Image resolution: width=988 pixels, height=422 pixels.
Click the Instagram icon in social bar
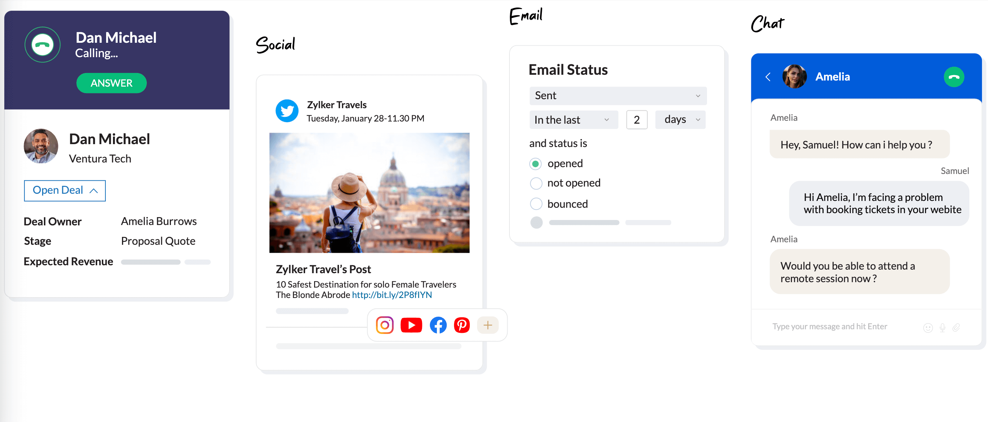384,326
